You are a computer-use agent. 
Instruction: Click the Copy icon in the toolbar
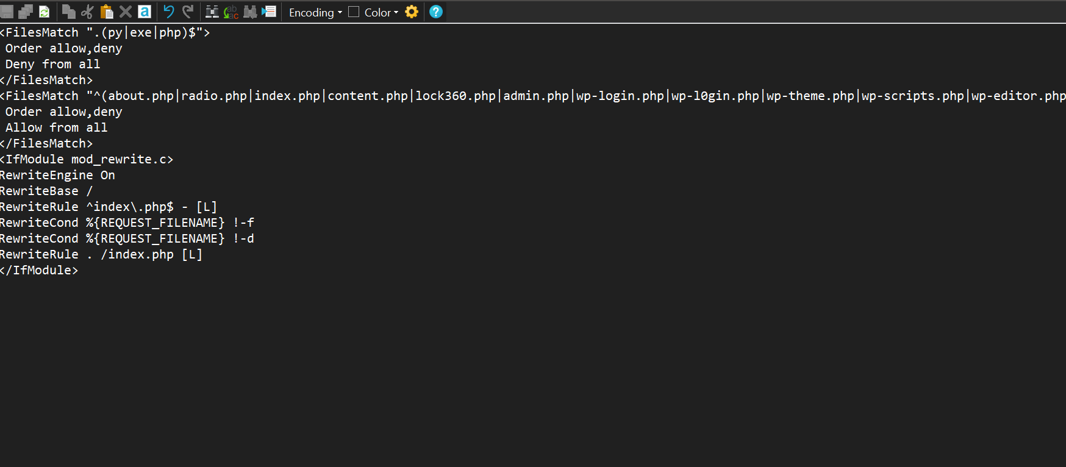tap(68, 12)
